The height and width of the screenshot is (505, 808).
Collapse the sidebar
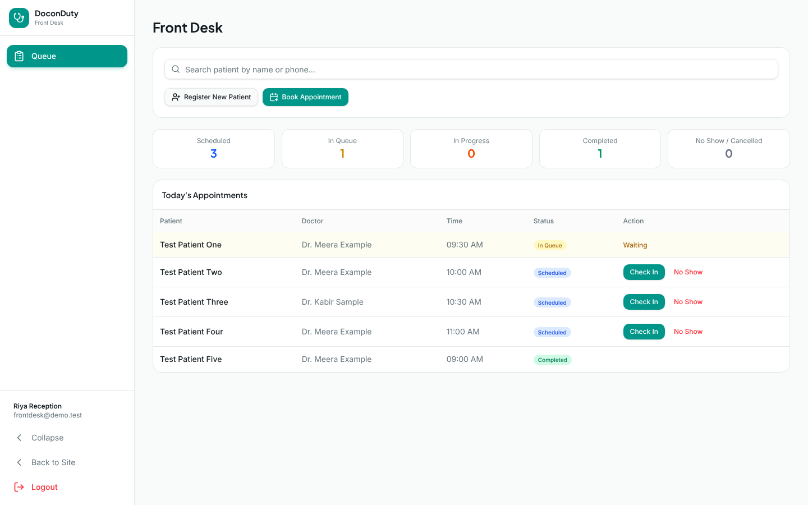(67, 438)
